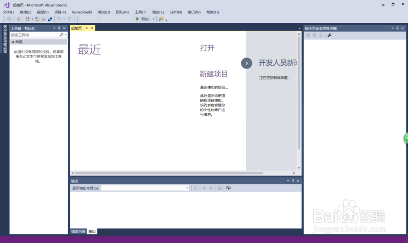Open the 调试(D) menu
Viewport: 408px width, 243px height.
(104, 12)
